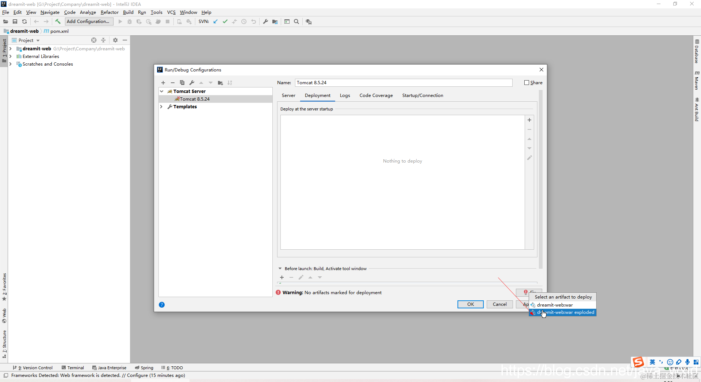Open the VCS menu
The image size is (701, 382).
click(171, 12)
